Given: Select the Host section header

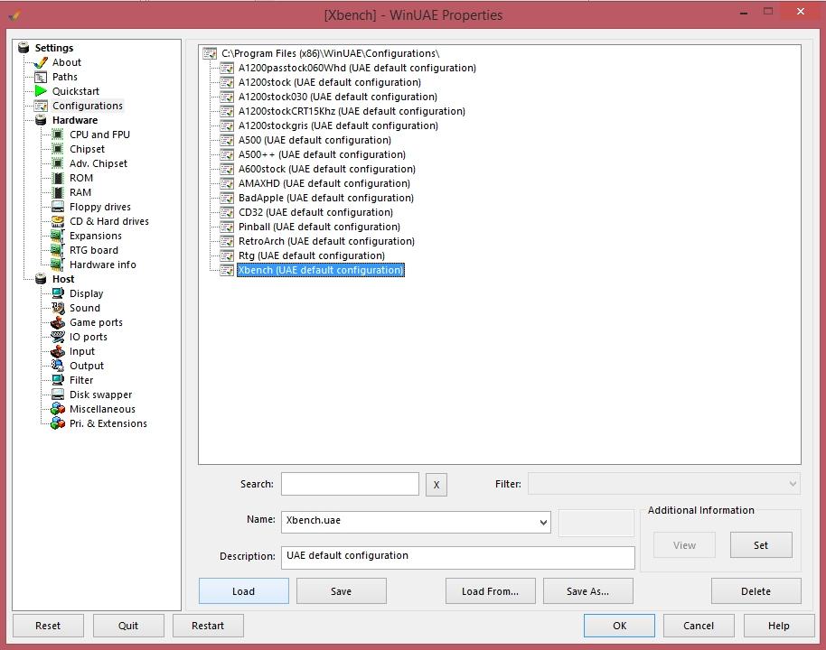Looking at the screenshot, I should click(x=63, y=280).
